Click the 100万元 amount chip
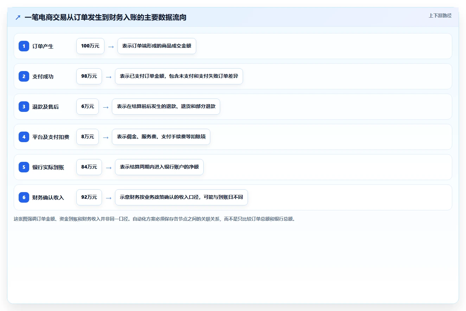Image resolution: width=466 pixels, height=311 pixels. [x=90, y=46]
